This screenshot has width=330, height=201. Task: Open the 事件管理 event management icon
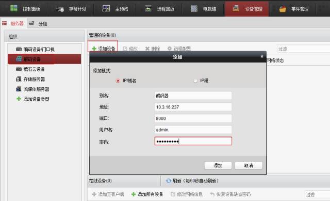tap(283, 9)
